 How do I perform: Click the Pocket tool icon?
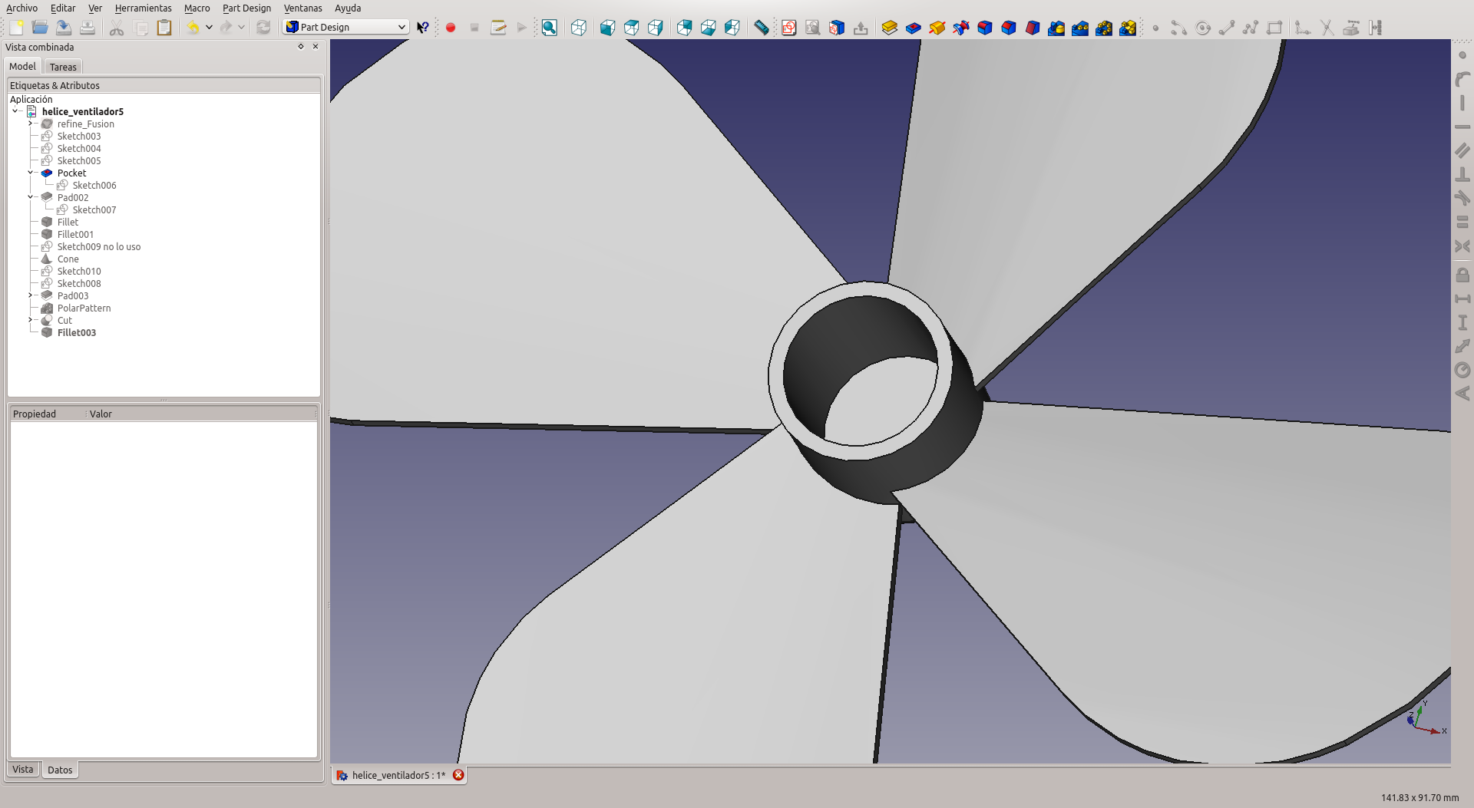[x=914, y=28]
